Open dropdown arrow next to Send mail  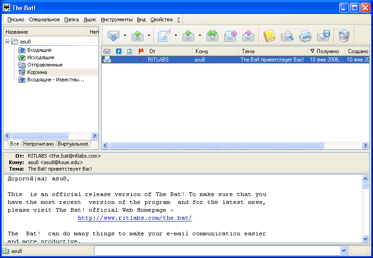point(149,36)
